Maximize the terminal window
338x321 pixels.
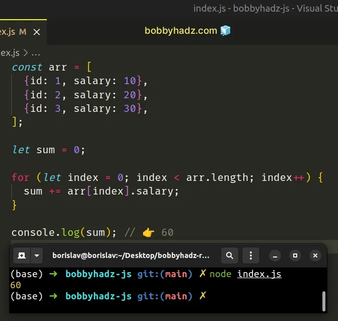(x=295, y=255)
